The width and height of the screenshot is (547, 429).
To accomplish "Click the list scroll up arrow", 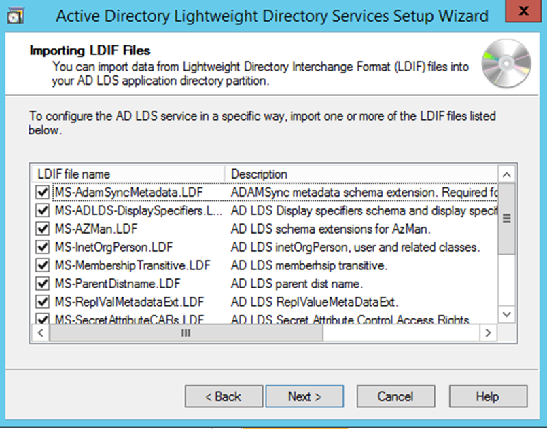I will click(x=506, y=174).
